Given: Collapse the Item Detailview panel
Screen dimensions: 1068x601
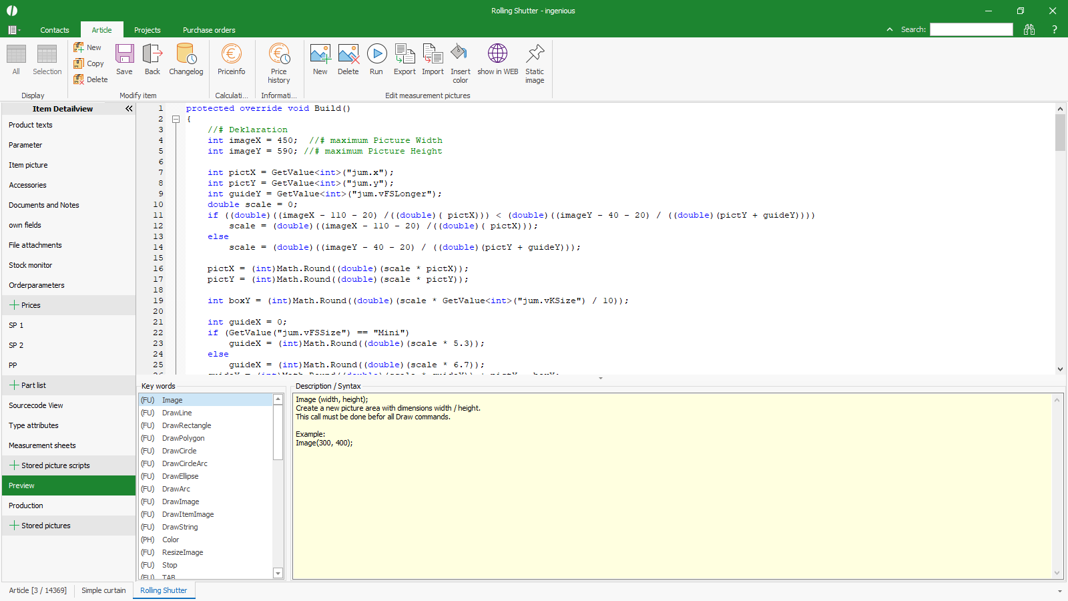Looking at the screenshot, I should 129,109.
